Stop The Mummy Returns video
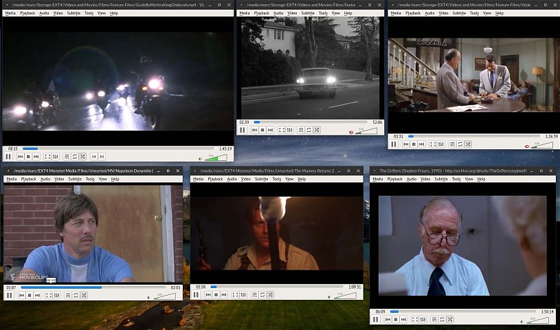This screenshot has width=560, height=330. (216, 295)
